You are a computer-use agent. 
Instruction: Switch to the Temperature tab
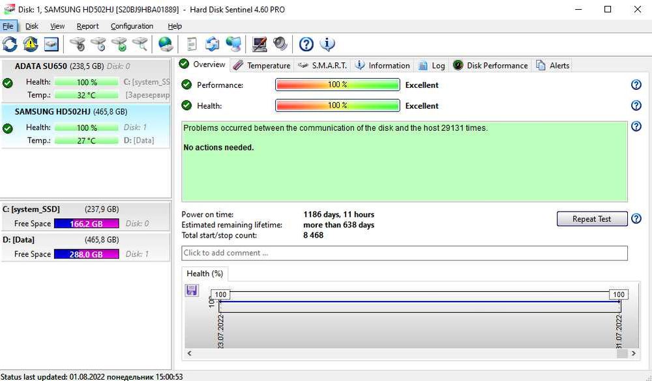click(261, 66)
